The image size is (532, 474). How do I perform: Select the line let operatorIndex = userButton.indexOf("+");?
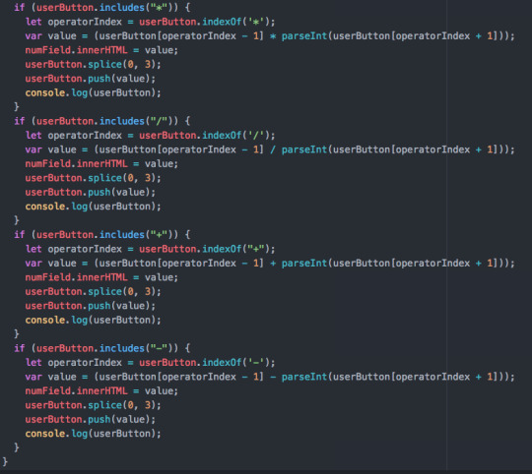(x=151, y=249)
